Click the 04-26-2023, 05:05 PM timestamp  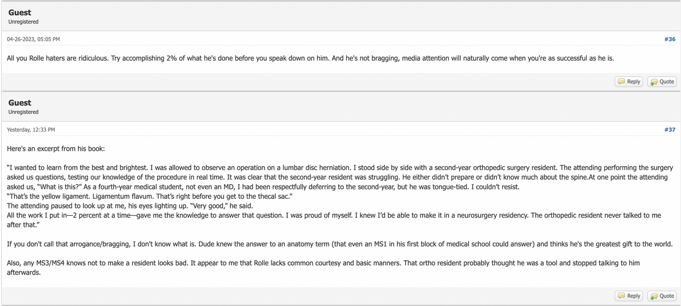coord(33,39)
